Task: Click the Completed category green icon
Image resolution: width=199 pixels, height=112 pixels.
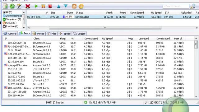Action: point(4,19)
